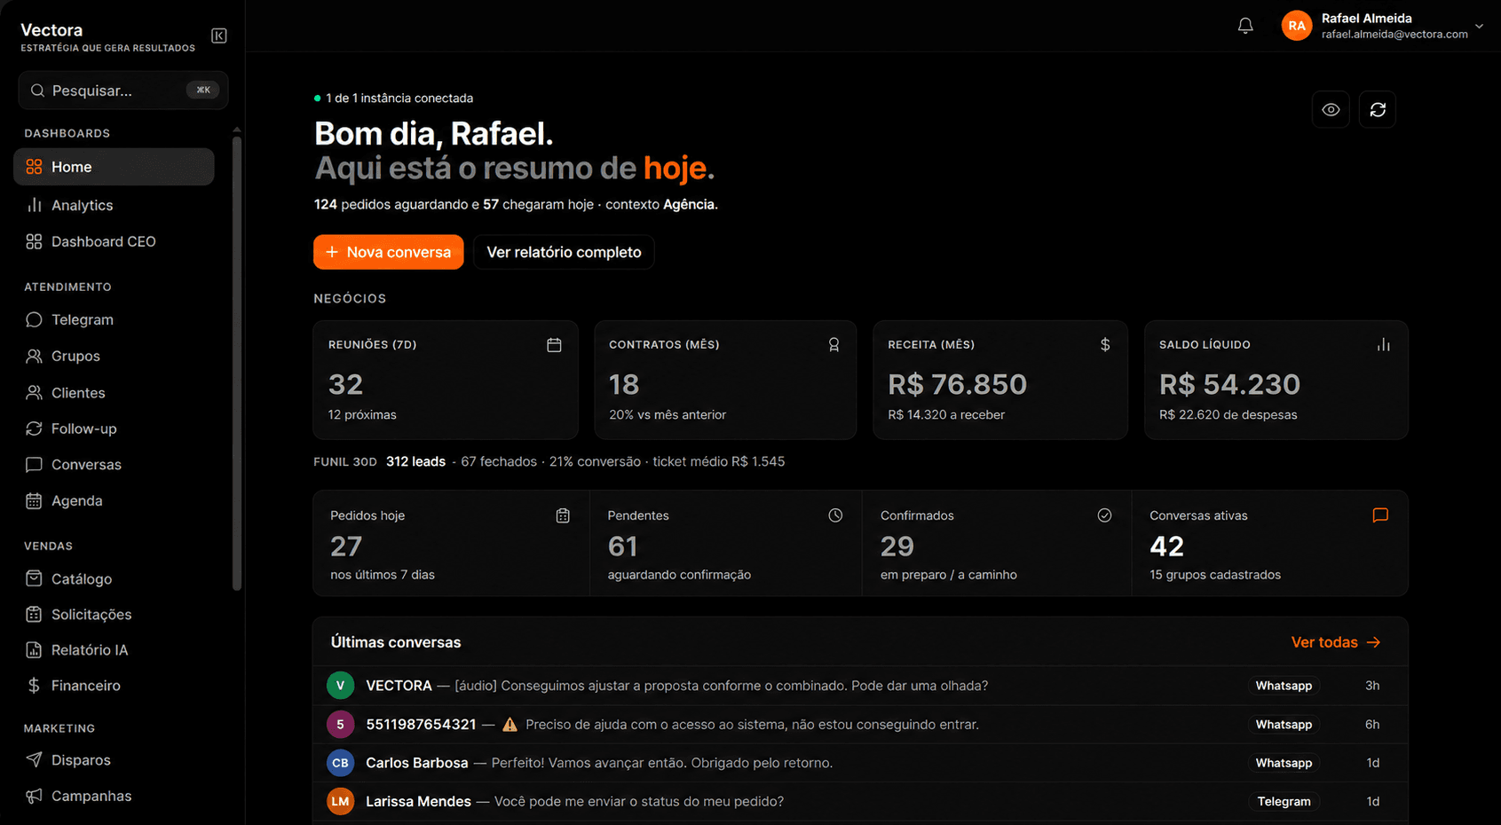Click the CB avatar for Carlos Barbosa

[340, 763]
